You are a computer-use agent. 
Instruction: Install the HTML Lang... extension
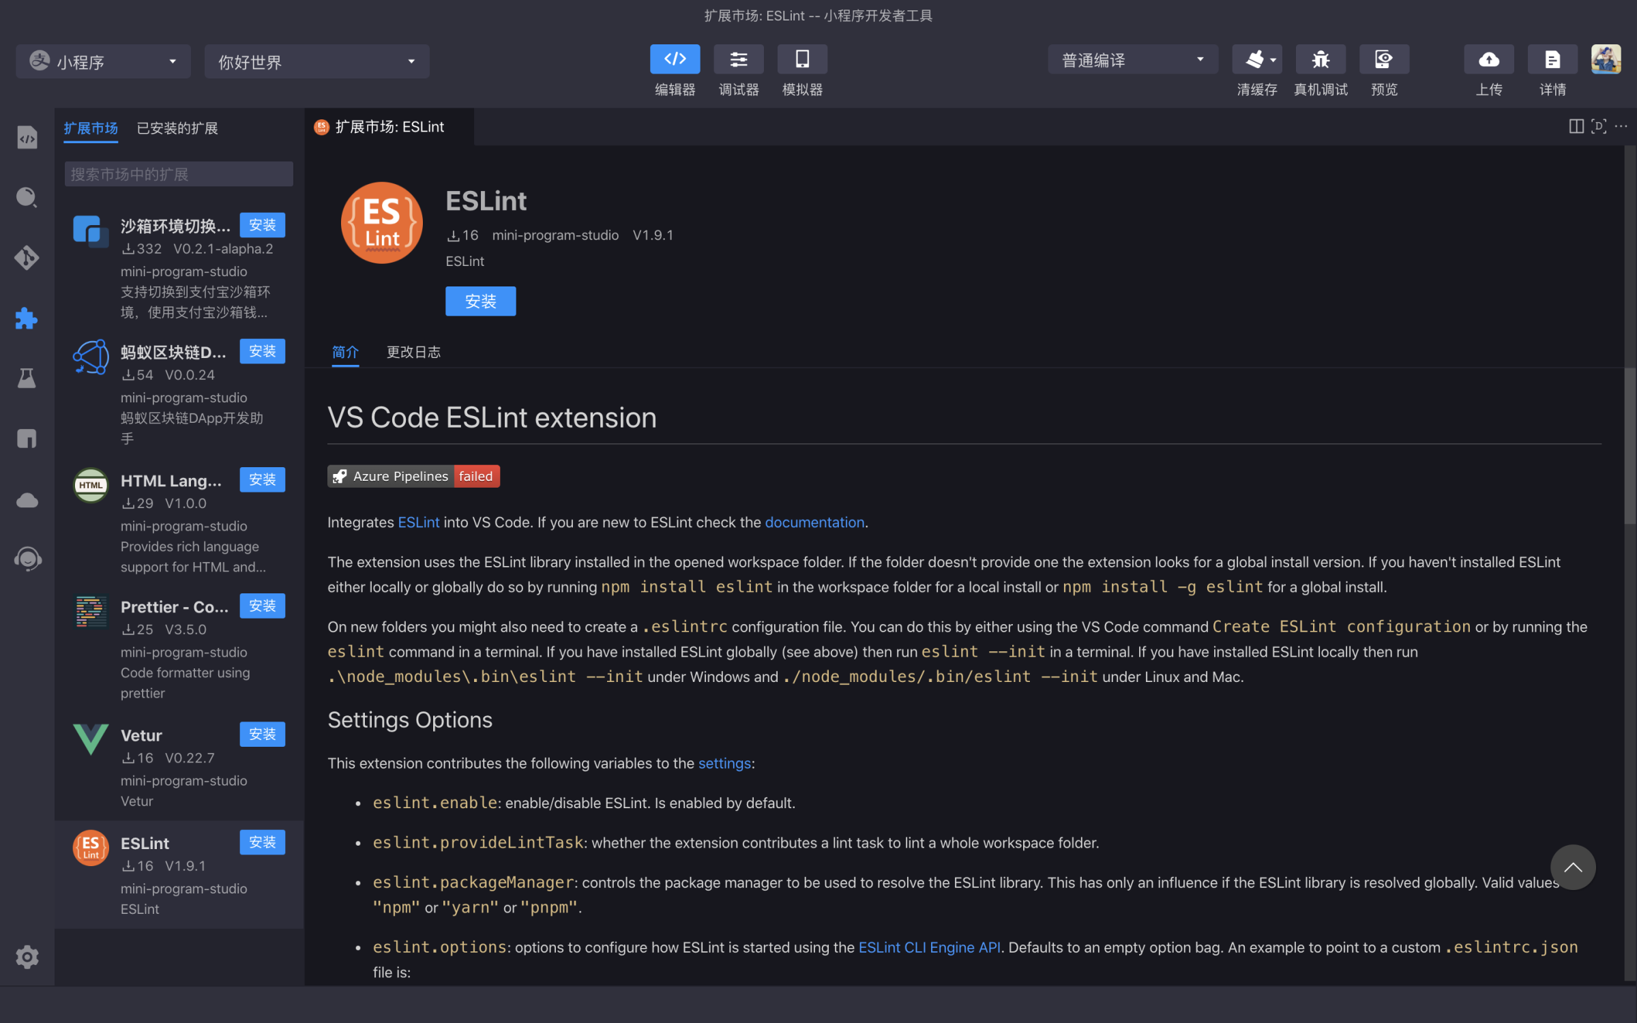[x=263, y=479]
